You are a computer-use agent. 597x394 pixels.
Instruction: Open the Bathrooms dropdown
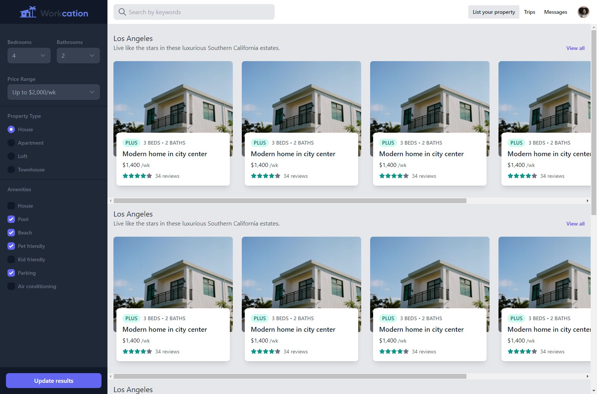point(78,56)
